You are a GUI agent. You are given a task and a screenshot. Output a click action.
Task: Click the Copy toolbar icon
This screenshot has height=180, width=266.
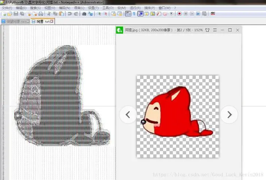(x=55, y=14)
